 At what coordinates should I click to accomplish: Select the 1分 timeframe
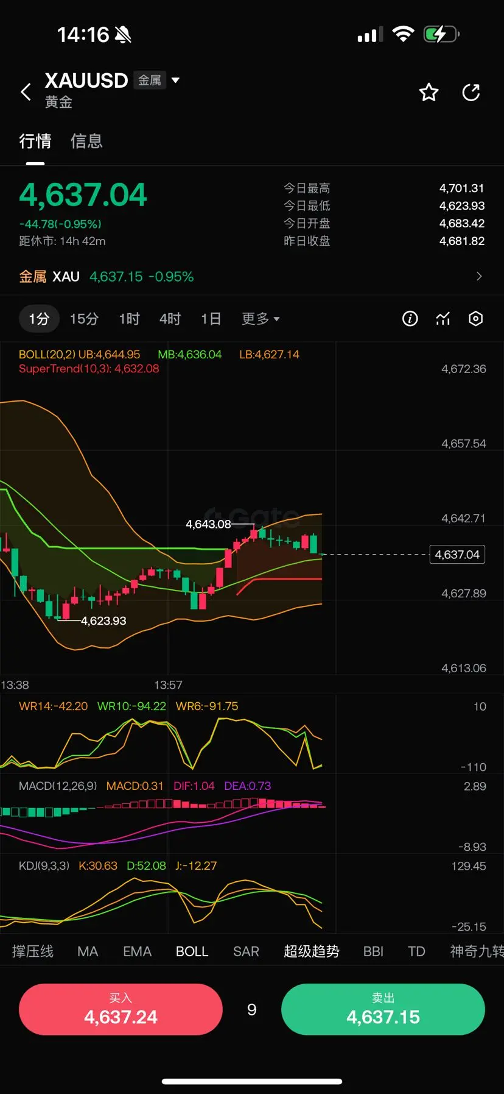pos(39,319)
